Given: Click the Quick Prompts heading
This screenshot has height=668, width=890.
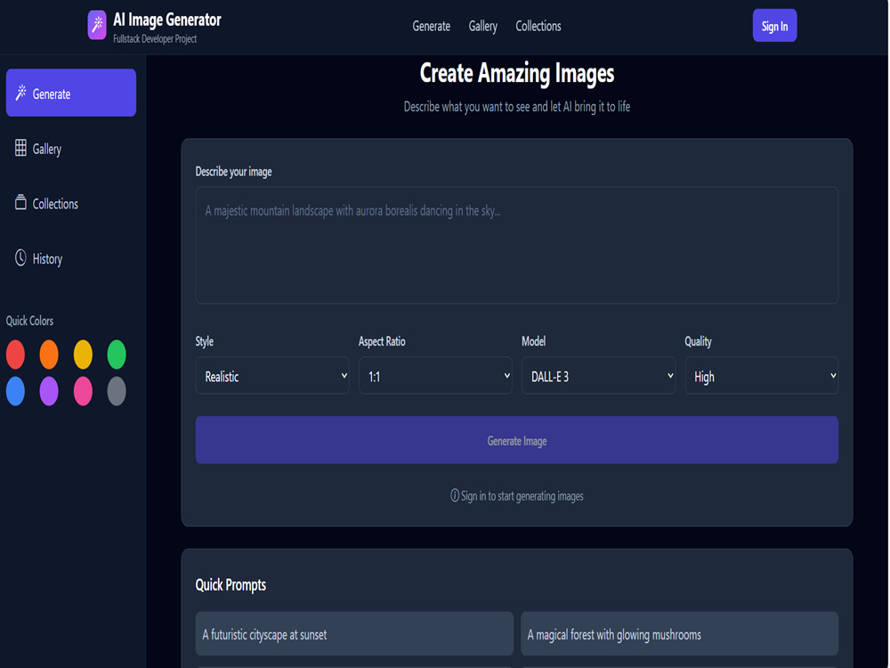Looking at the screenshot, I should coord(231,585).
